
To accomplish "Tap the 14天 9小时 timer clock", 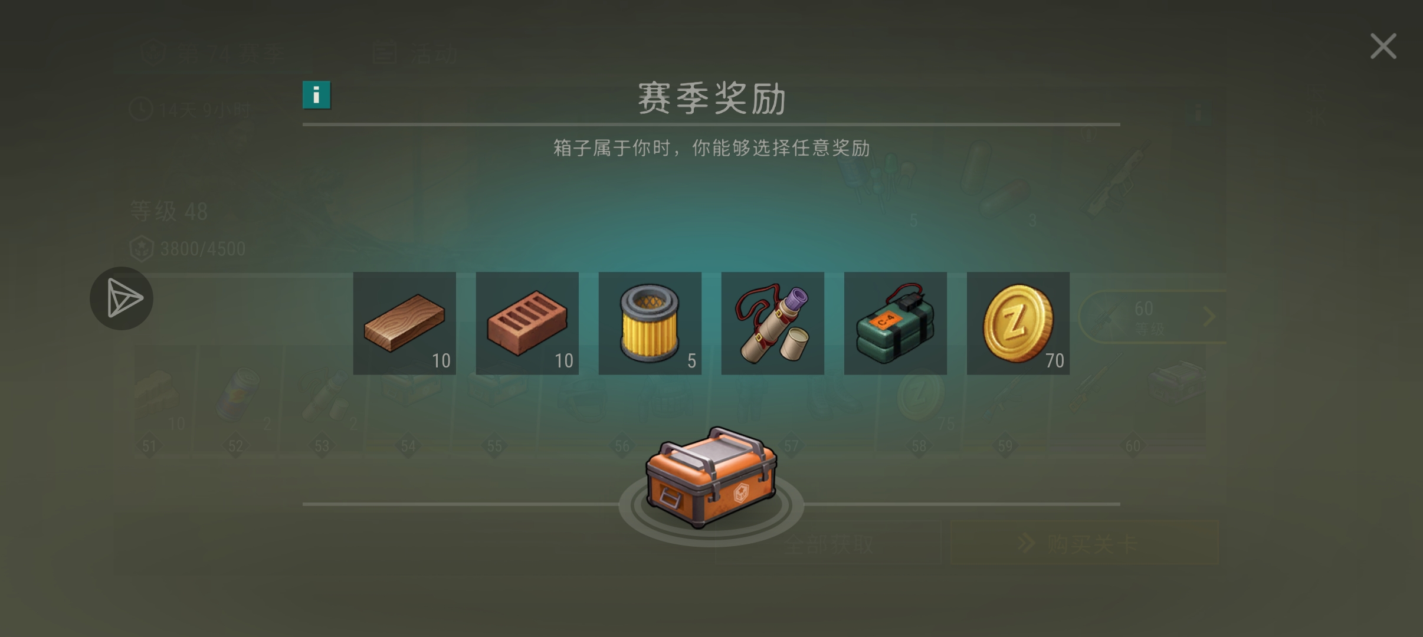I will (x=190, y=110).
